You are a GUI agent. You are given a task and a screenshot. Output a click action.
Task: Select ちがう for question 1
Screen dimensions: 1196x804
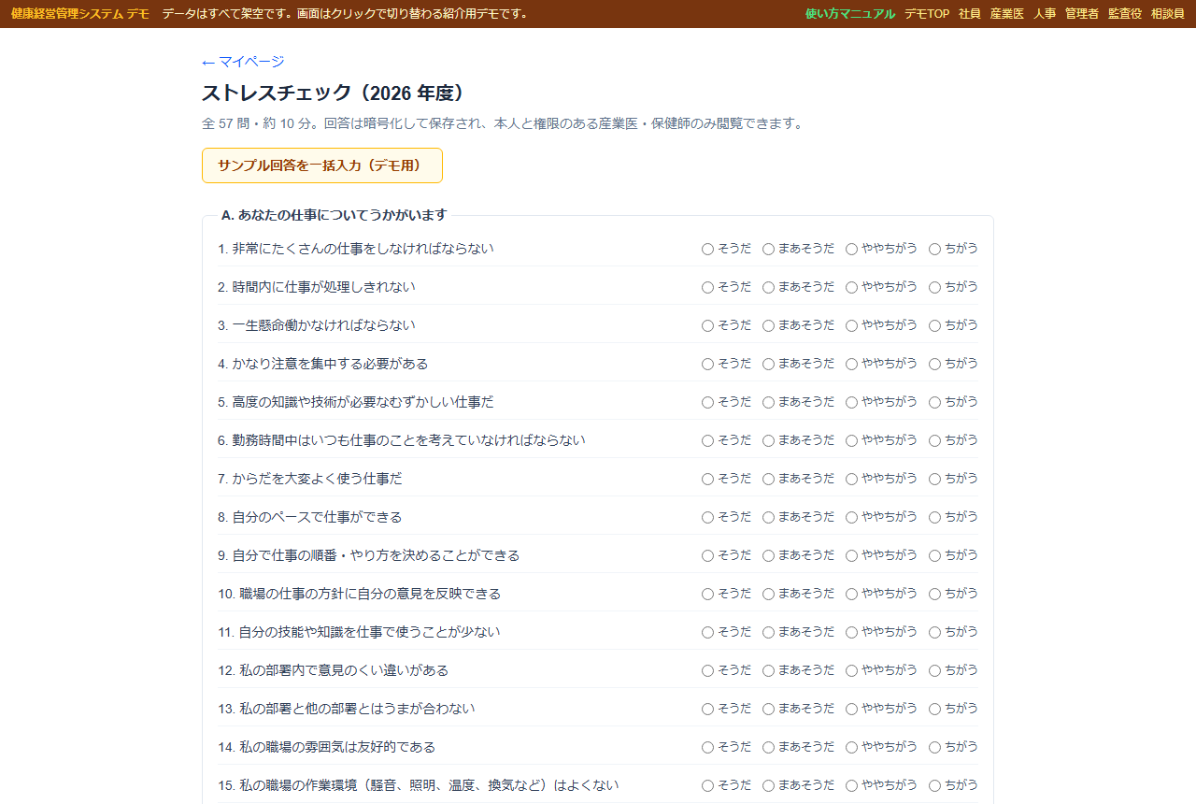coord(934,249)
